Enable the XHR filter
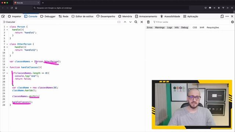 coord(202,27)
